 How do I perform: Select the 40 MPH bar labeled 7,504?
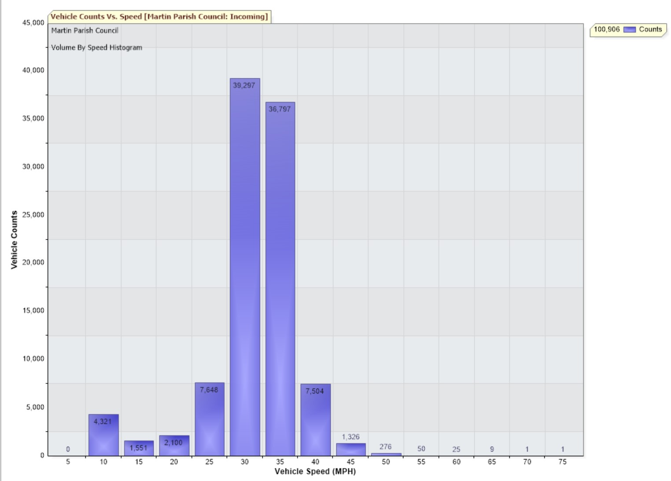pos(316,419)
